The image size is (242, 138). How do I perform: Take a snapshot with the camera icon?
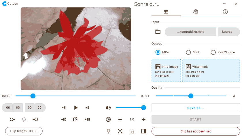tap(75, 119)
